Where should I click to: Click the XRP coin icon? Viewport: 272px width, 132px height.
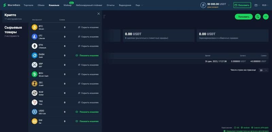click(x=35, y=65)
